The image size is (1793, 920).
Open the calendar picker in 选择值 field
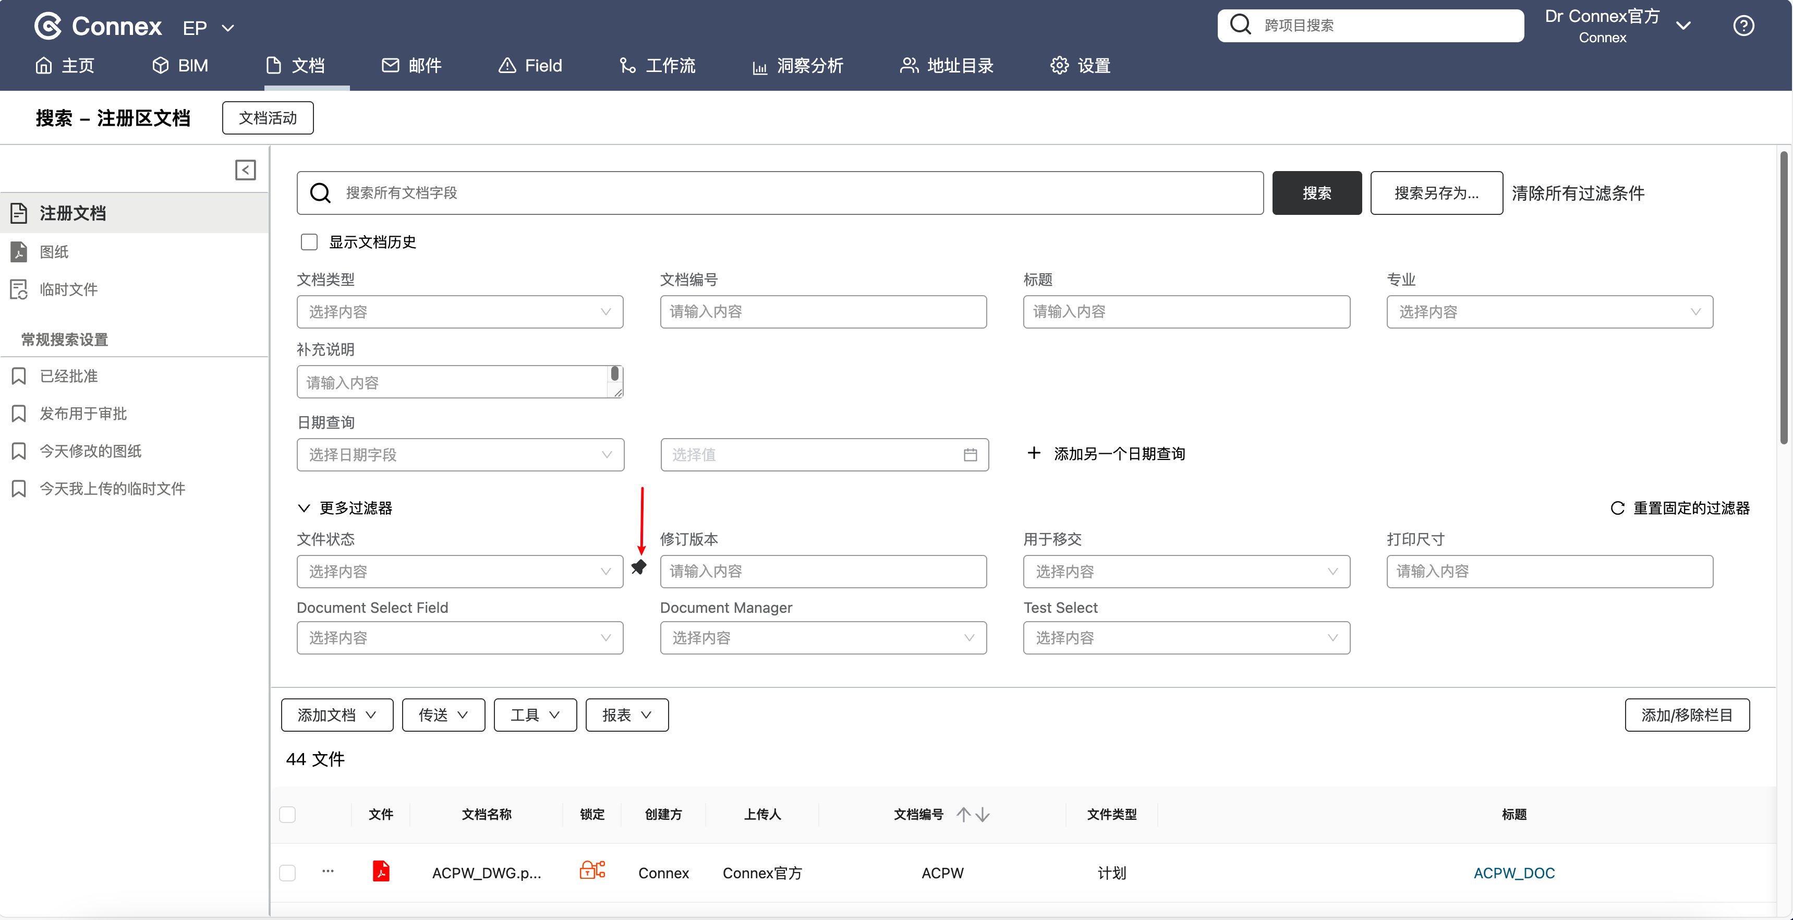[970, 455]
